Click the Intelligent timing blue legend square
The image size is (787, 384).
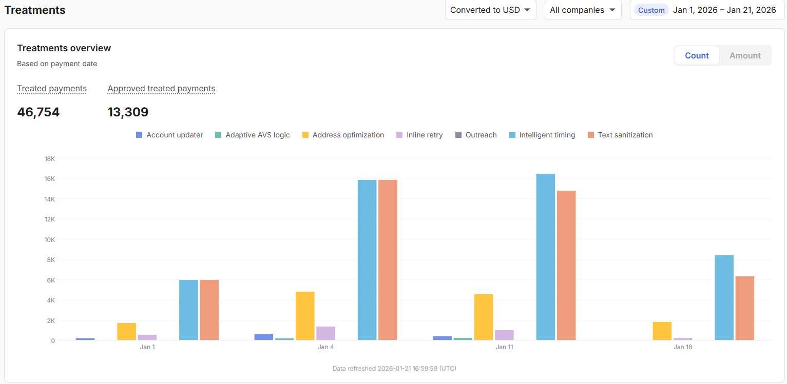[512, 135]
